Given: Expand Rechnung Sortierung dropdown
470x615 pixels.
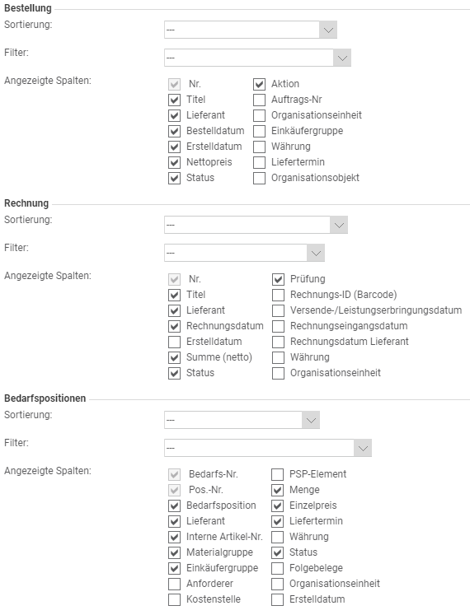Looking at the screenshot, I should [x=339, y=225].
